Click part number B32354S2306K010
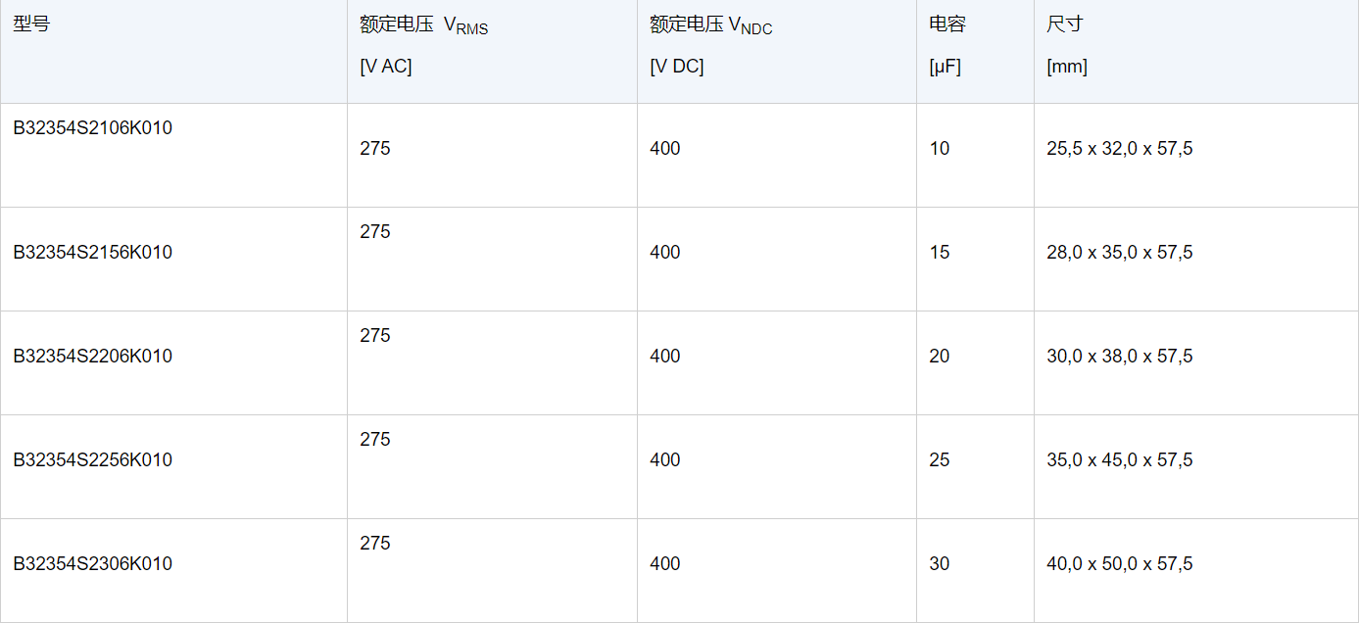Viewport: 1359px width, 623px height. [92, 564]
